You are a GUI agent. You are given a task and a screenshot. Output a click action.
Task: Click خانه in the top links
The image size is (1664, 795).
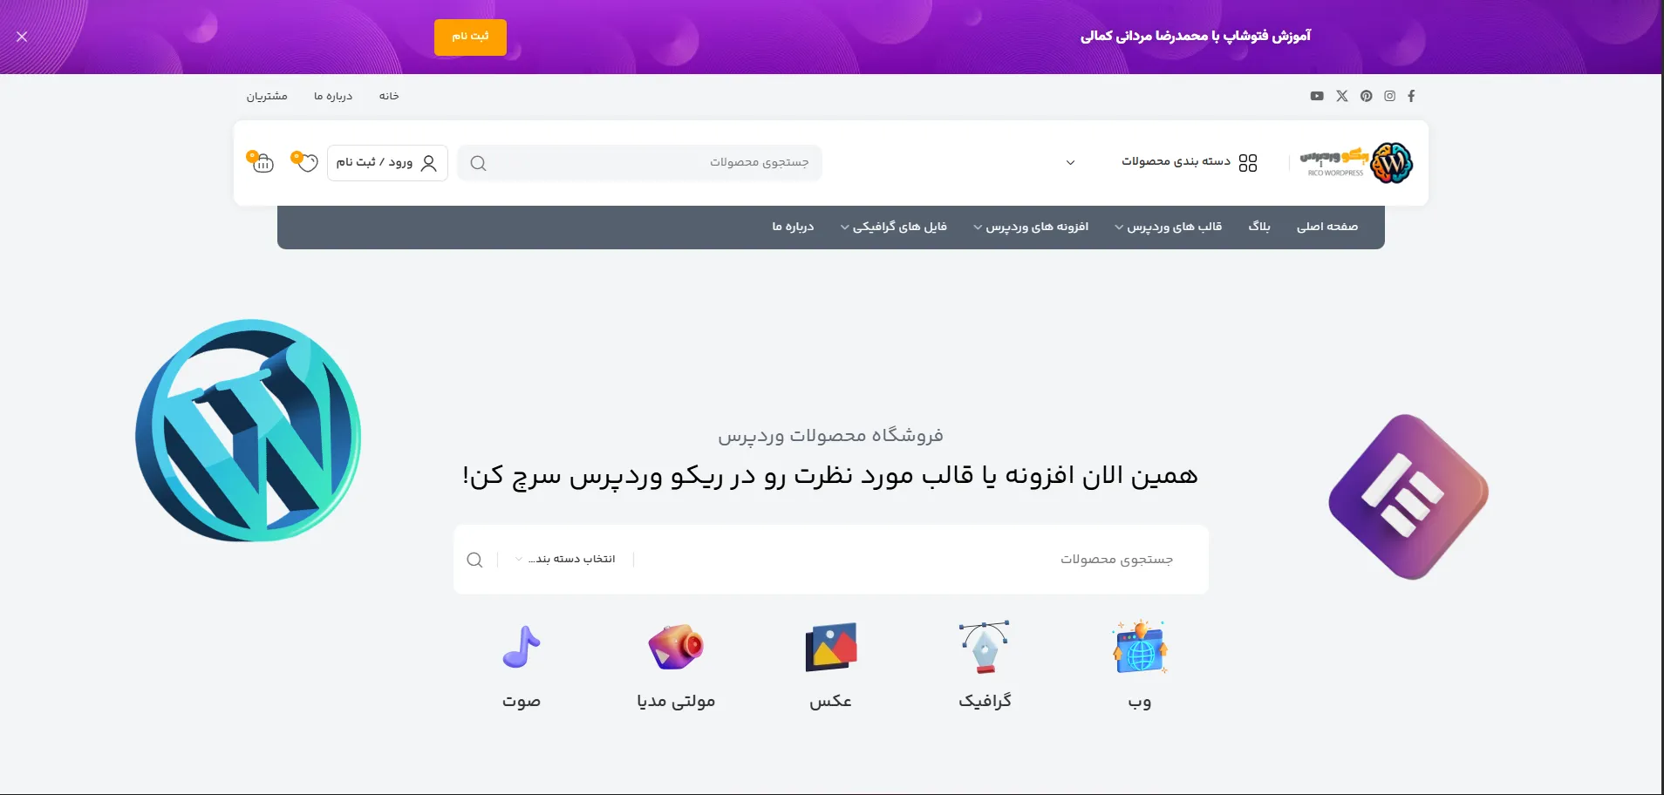point(389,96)
